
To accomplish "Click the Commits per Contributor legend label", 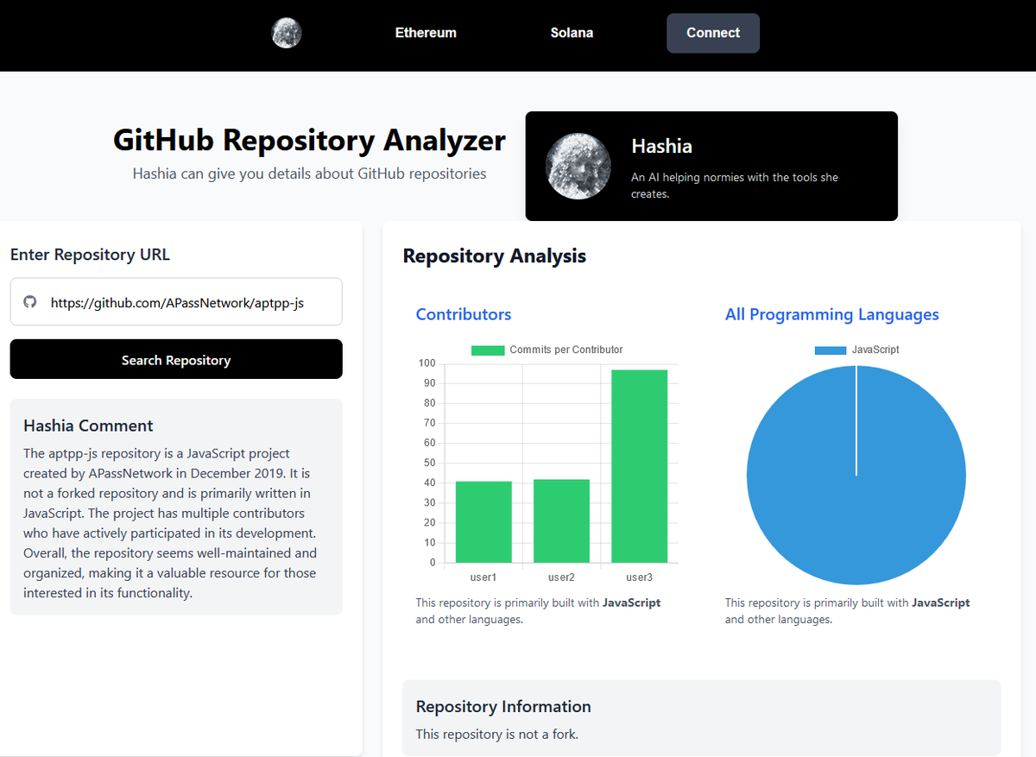I will [566, 350].
